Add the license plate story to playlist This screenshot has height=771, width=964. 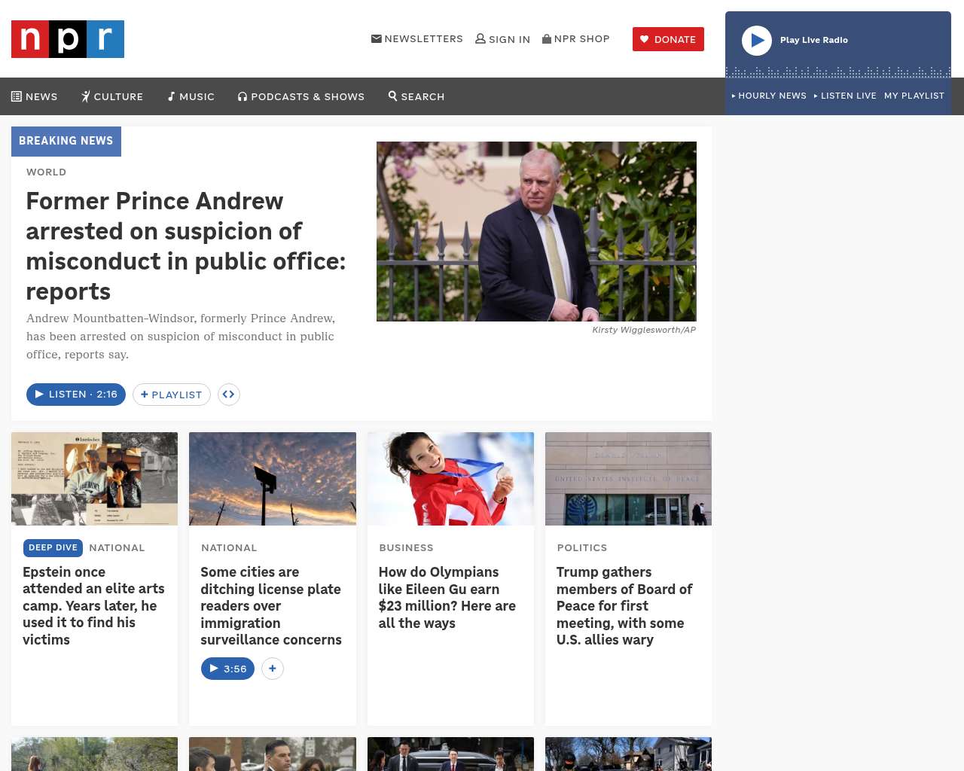click(273, 669)
